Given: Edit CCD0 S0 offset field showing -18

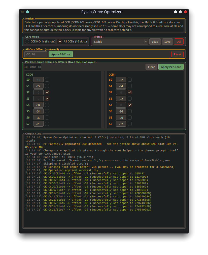Looking at the screenshot, I should (38, 80).
